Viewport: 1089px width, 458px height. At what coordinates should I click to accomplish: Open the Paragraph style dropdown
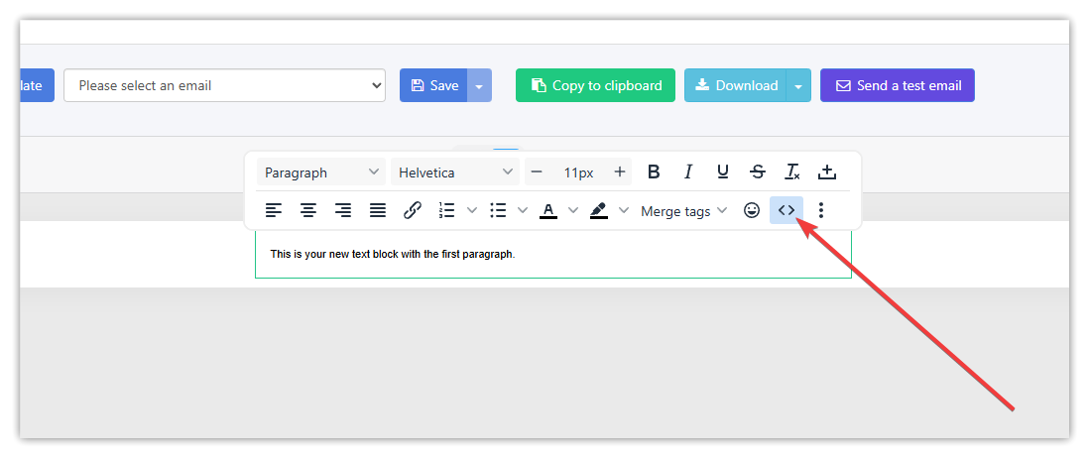[x=321, y=172]
